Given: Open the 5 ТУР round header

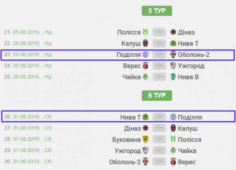Looking at the screenshot, I should click(x=156, y=11).
